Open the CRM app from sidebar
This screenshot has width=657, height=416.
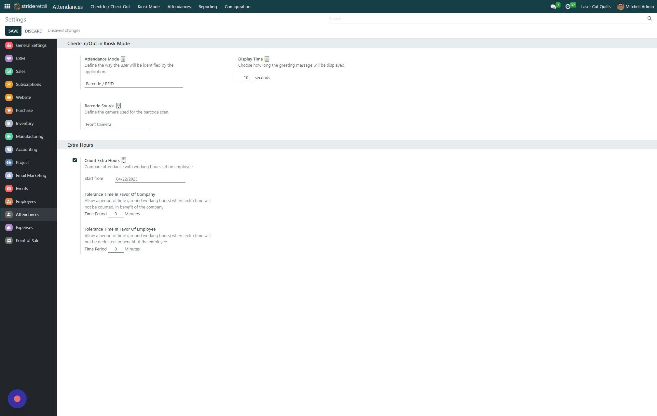pos(20,58)
